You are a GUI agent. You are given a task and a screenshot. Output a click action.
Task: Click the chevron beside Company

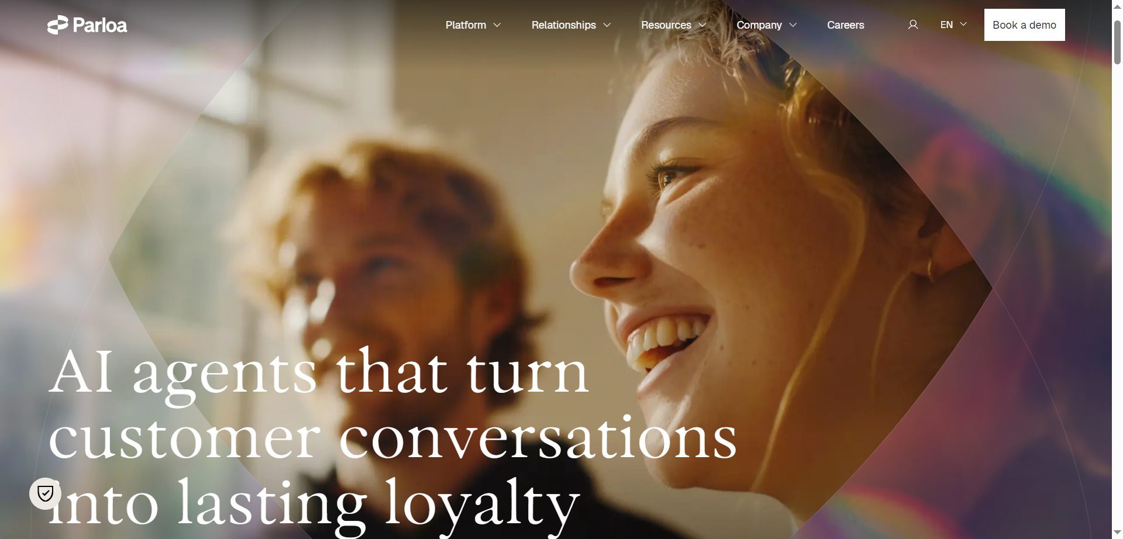[793, 25]
